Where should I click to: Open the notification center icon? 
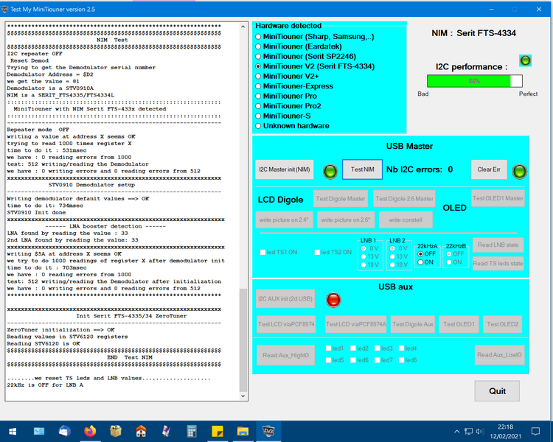[x=535, y=432]
